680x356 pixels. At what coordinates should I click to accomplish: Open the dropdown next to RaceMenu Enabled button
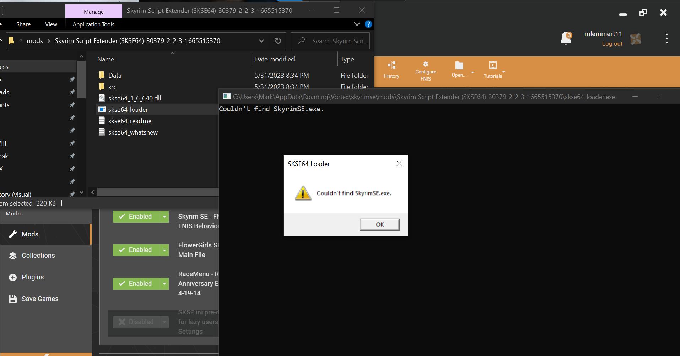(164, 284)
